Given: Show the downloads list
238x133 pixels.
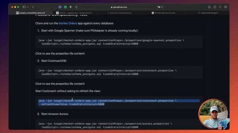Looking at the screenshot, I should tap(209, 7).
